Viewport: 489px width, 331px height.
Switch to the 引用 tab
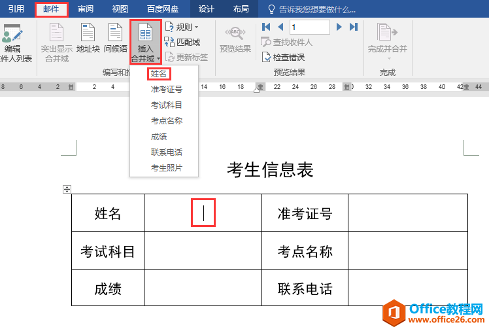[x=16, y=9]
